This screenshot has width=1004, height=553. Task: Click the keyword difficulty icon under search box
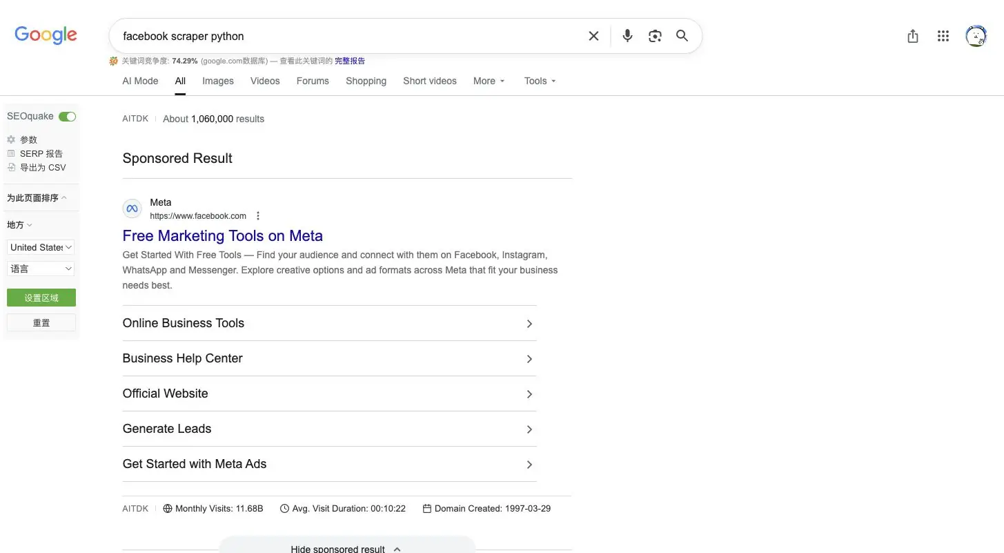[114, 61]
